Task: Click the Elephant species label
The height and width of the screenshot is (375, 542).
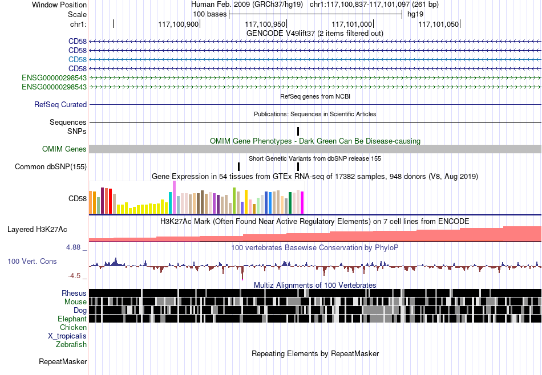Action: [x=72, y=319]
